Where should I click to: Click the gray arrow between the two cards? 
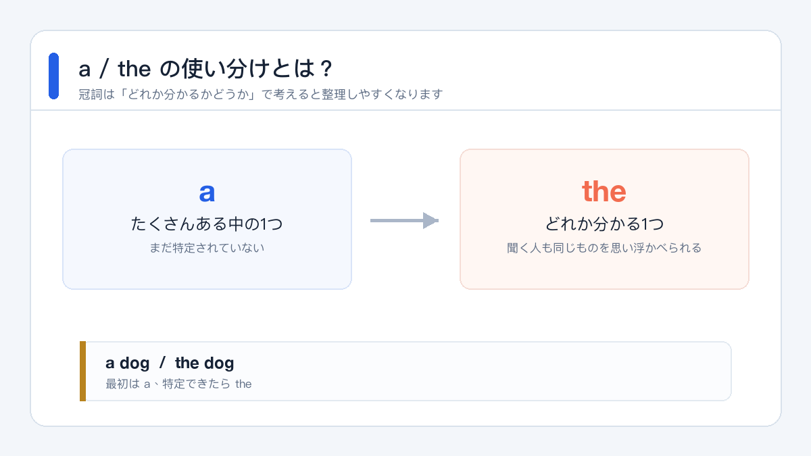click(x=404, y=220)
